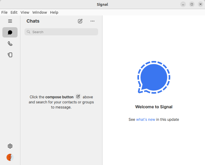Click the Search input field
Screen dimensions: 205x165
[61, 32]
